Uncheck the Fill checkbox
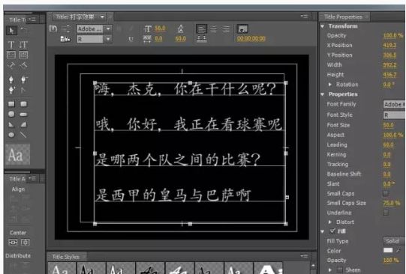406x274 pixels. (x=332, y=231)
